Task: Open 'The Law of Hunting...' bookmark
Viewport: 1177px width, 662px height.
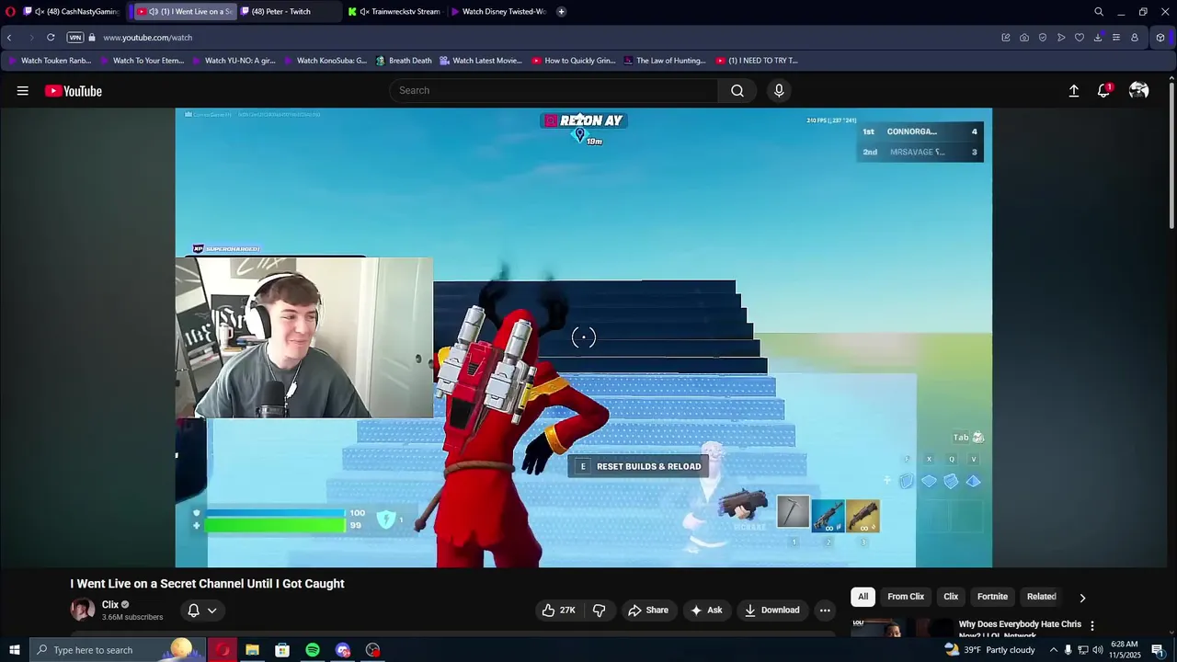Action: click(665, 61)
